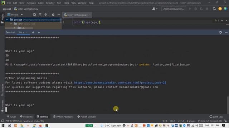Open terminal sessions dropdown chevron
Image resolution: width=229 pixels, height=128 pixels.
click(x=39, y=32)
